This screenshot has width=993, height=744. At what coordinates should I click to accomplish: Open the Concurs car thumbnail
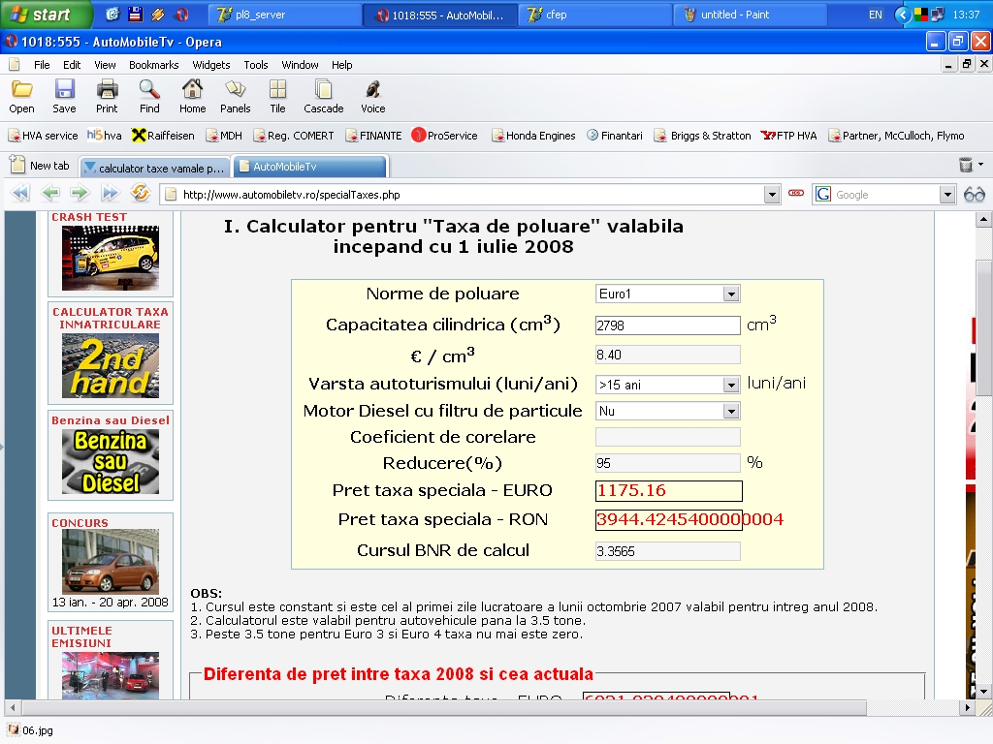[111, 561]
